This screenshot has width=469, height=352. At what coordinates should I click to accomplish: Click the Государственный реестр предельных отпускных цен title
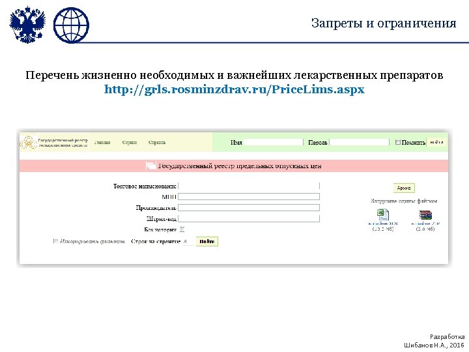pos(240,166)
